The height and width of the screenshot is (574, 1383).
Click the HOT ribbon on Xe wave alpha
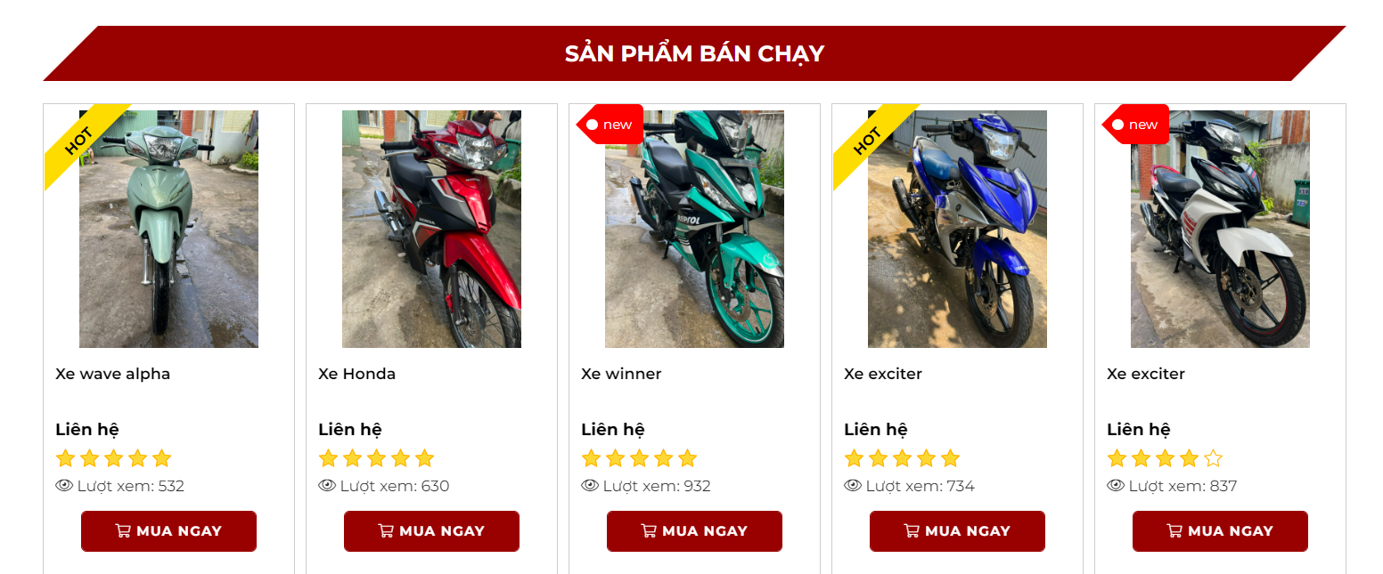pyautogui.click(x=81, y=142)
